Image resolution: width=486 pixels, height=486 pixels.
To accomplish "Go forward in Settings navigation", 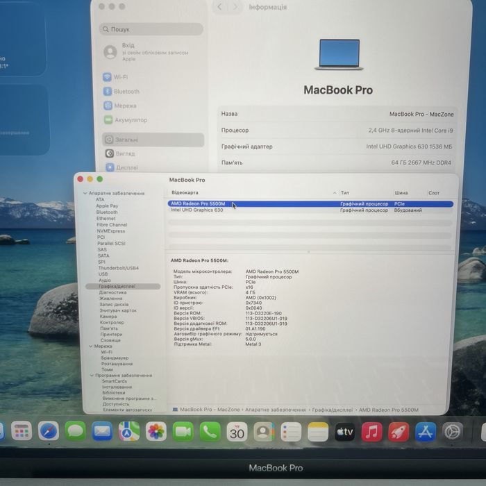I will pyautogui.click(x=235, y=7).
